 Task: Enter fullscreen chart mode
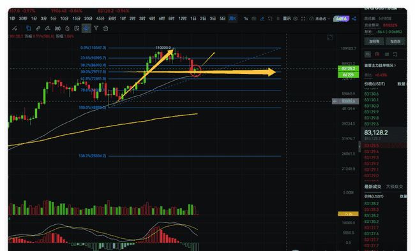[x=303, y=18]
